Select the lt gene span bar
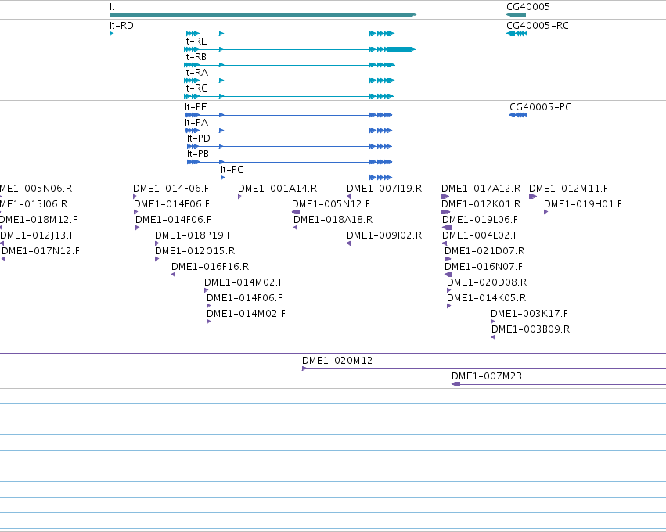This screenshot has width=666, height=532. pyautogui.click(x=263, y=15)
